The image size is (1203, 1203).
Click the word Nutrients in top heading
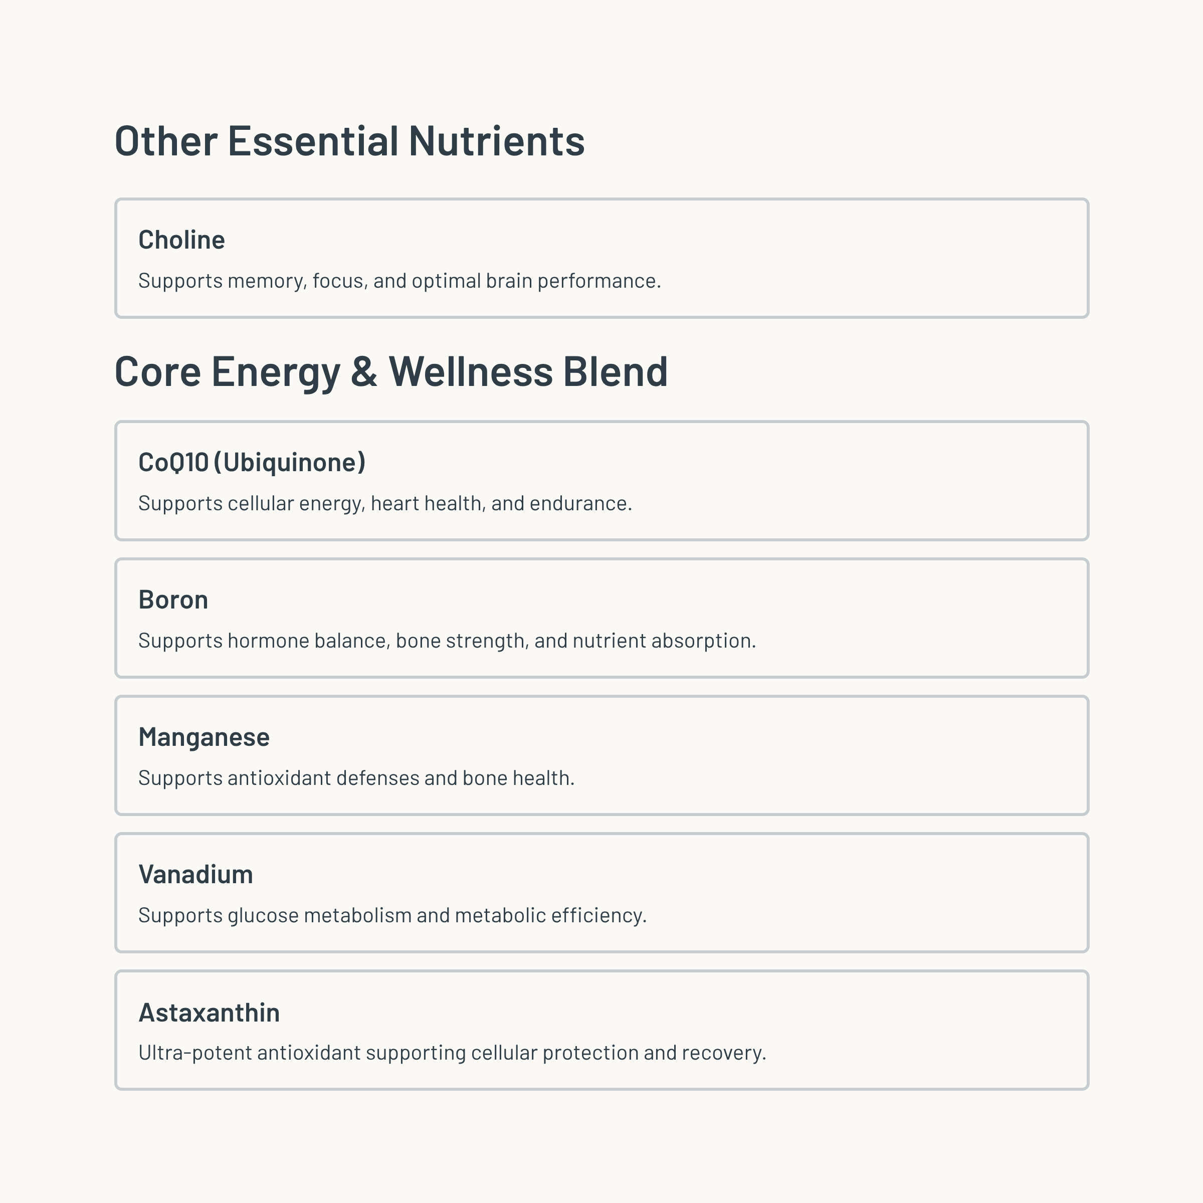click(x=496, y=141)
